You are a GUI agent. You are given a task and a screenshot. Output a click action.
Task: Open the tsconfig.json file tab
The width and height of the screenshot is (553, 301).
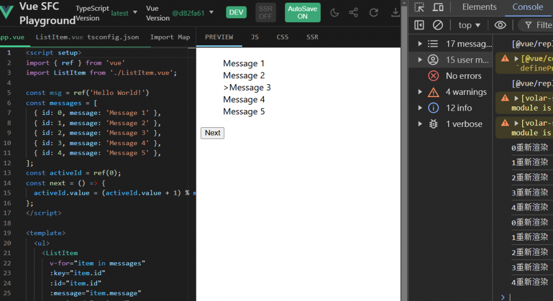113,37
